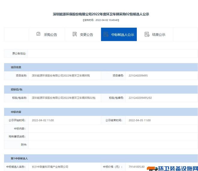This screenshot has height=171, width=198.
Task: Switch to the 变更公告 tab
Action: (x=83, y=34)
